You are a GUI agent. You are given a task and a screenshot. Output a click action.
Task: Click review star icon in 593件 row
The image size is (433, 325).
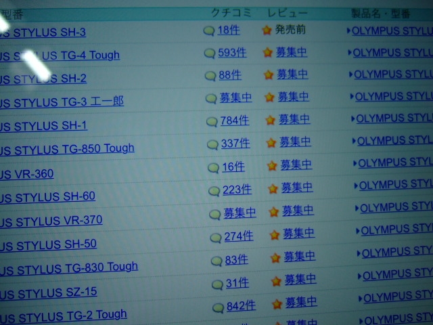coord(268,52)
